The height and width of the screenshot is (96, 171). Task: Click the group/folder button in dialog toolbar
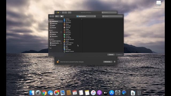(x=62, y=16)
